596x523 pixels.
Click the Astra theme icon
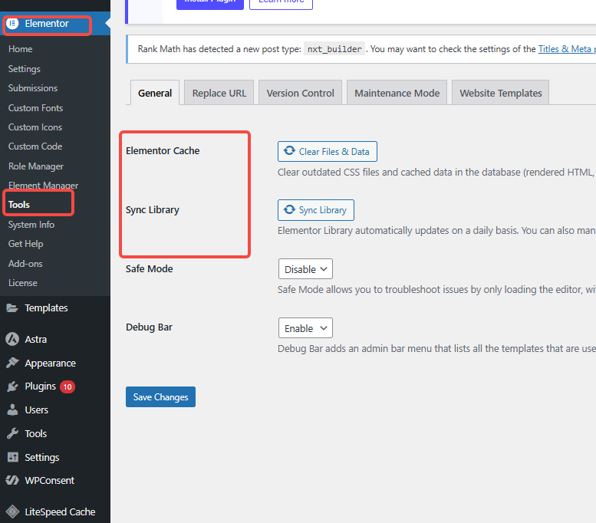pos(12,339)
